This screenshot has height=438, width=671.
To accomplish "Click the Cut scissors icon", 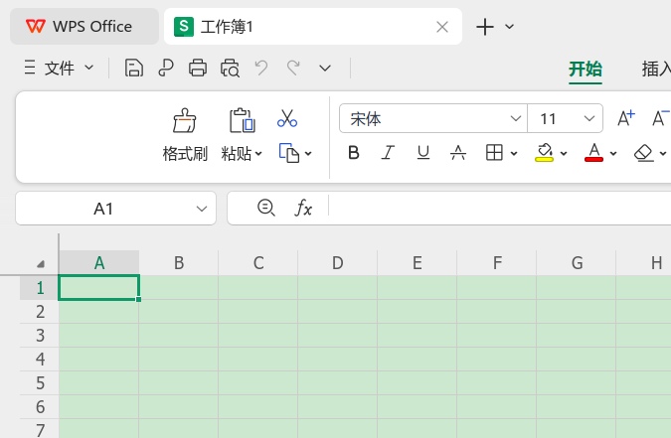I will (x=287, y=118).
